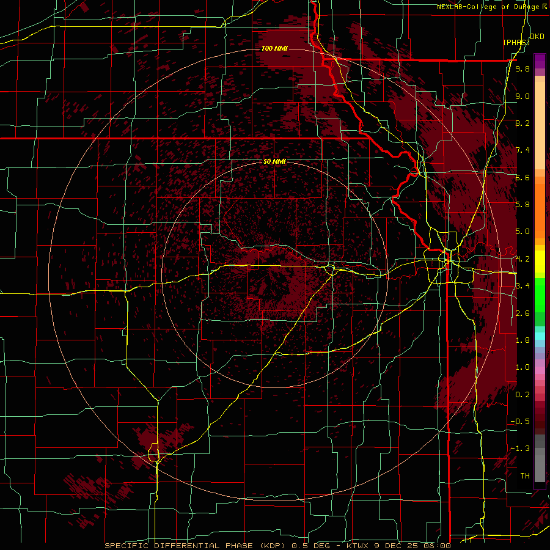
Task: Click the 8.2 value on the color scale
Action: (522, 123)
